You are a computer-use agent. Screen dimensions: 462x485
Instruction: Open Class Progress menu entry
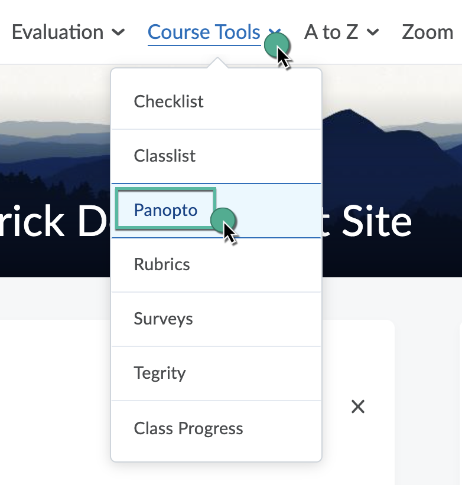click(188, 428)
